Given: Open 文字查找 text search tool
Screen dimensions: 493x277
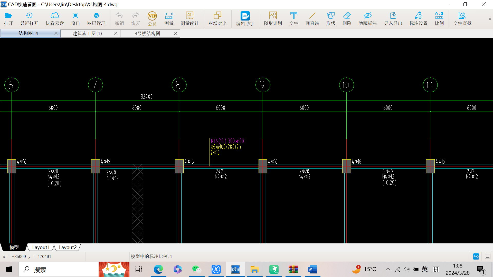Looking at the screenshot, I should (462, 19).
